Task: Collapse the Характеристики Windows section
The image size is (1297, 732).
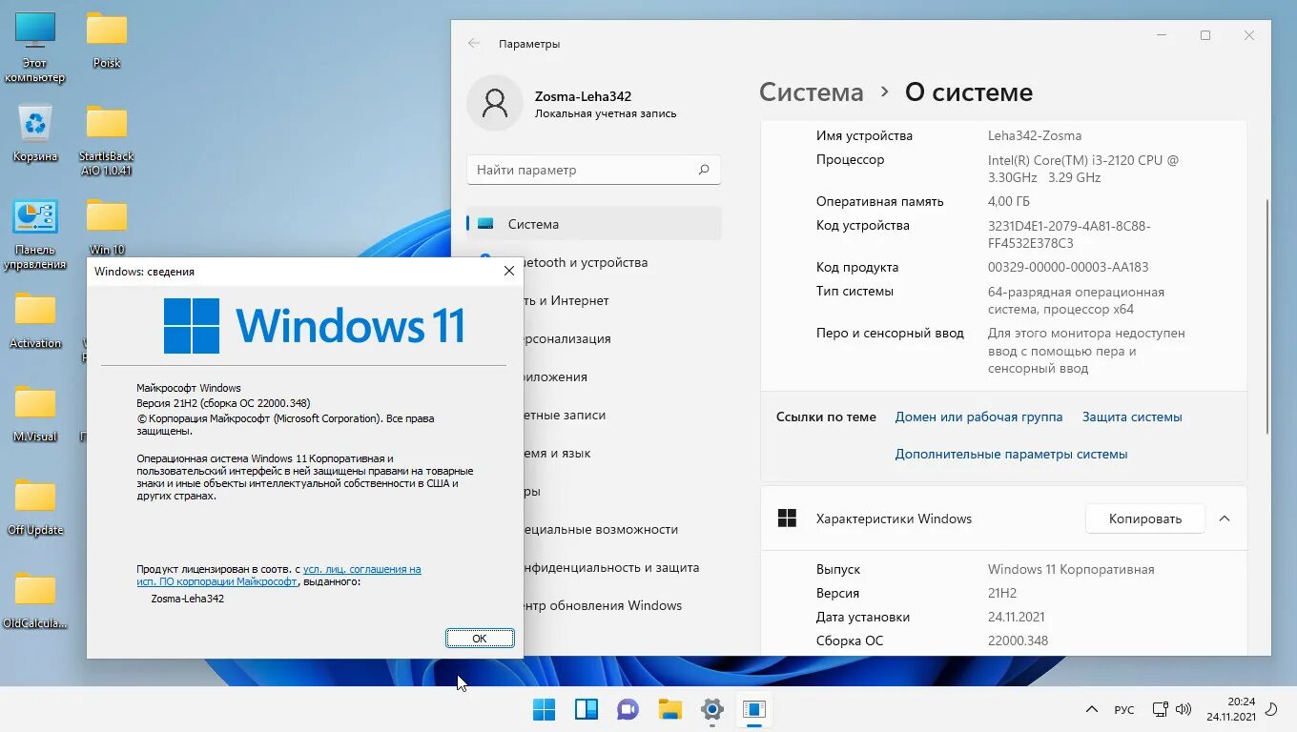Action: pos(1225,518)
